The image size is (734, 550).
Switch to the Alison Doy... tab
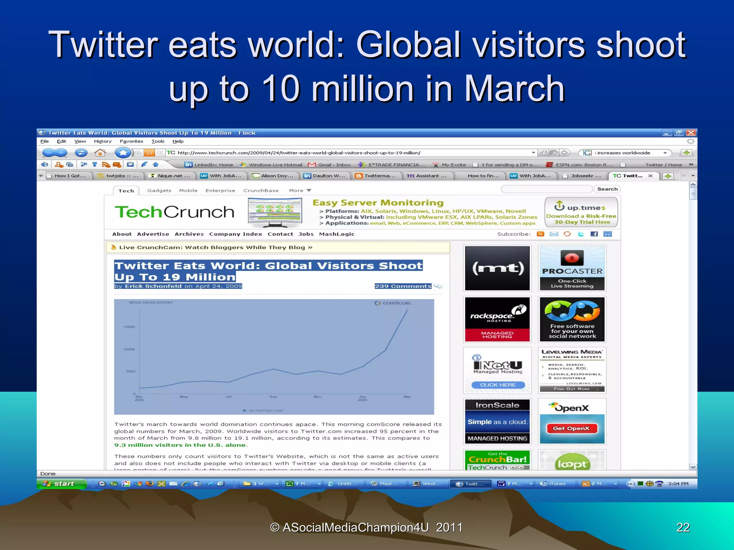point(273,176)
